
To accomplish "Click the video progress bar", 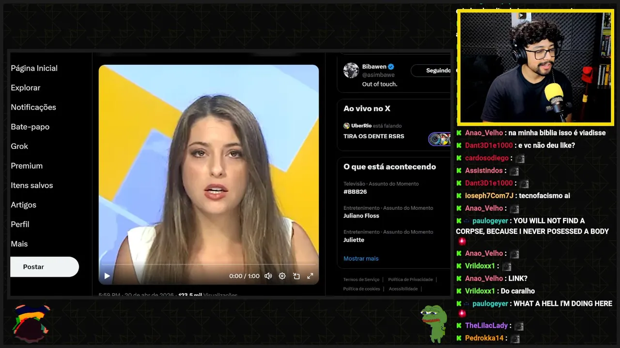I will pos(209,265).
